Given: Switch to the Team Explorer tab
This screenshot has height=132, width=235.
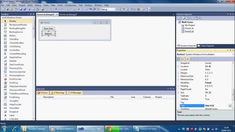Looking at the screenshot, I should 206,46.
